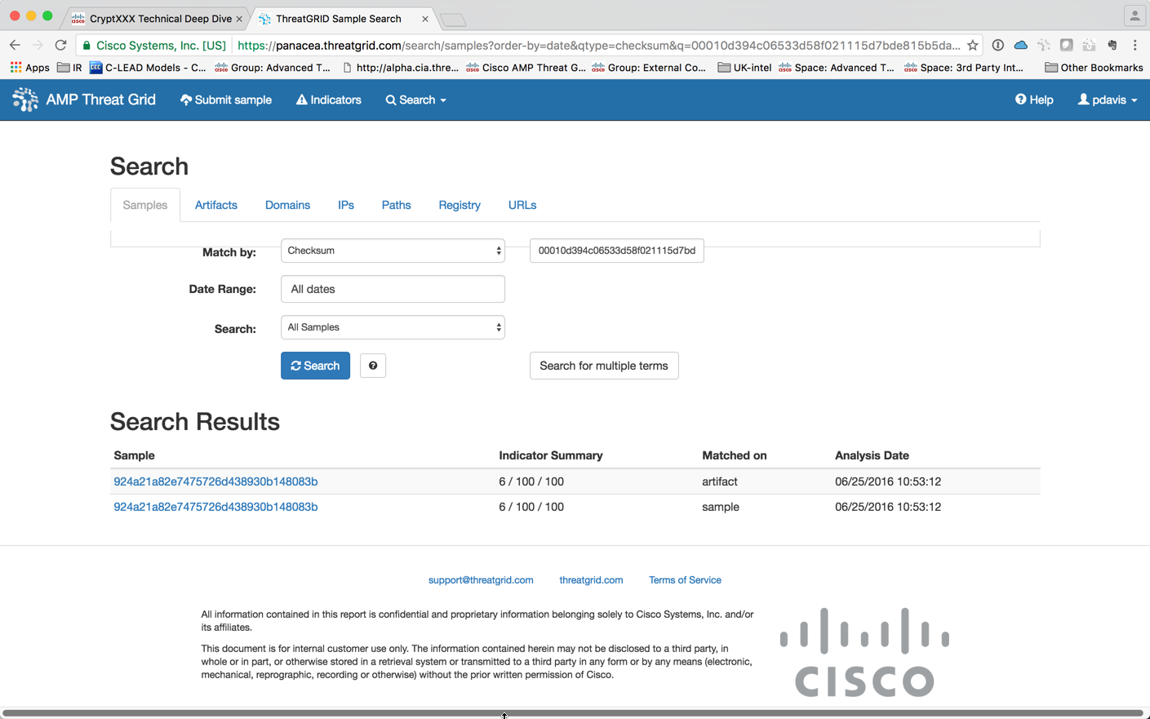Image resolution: width=1150 pixels, height=719 pixels.
Task: Select the Samples tab
Action: coord(145,205)
